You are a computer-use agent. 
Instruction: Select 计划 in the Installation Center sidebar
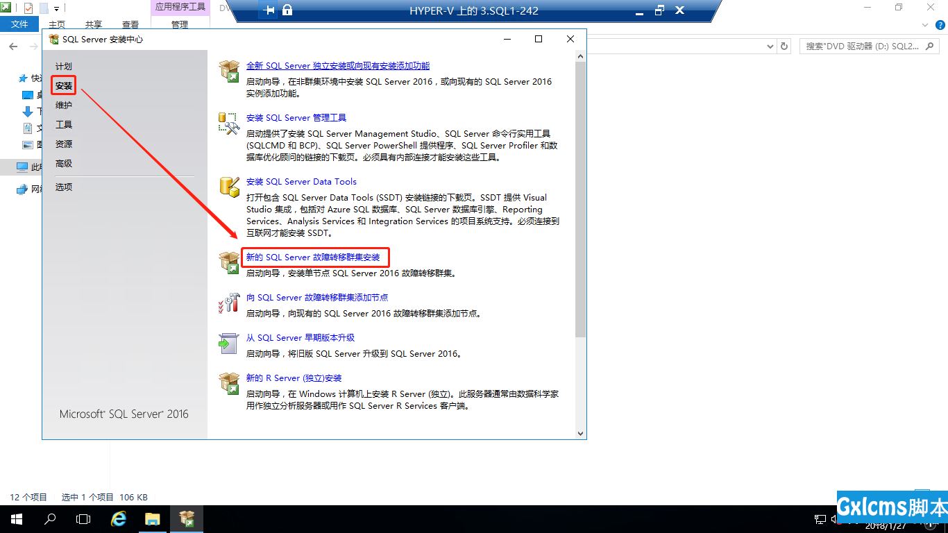[x=64, y=66]
